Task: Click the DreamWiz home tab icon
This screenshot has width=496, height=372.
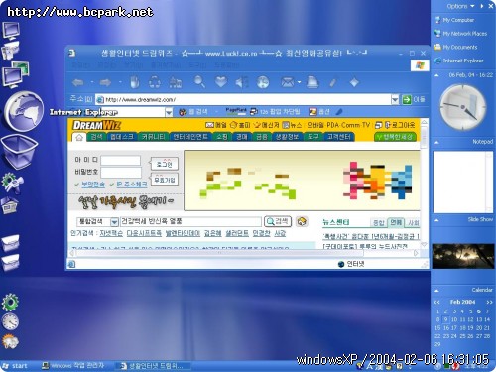Action: 79,137
